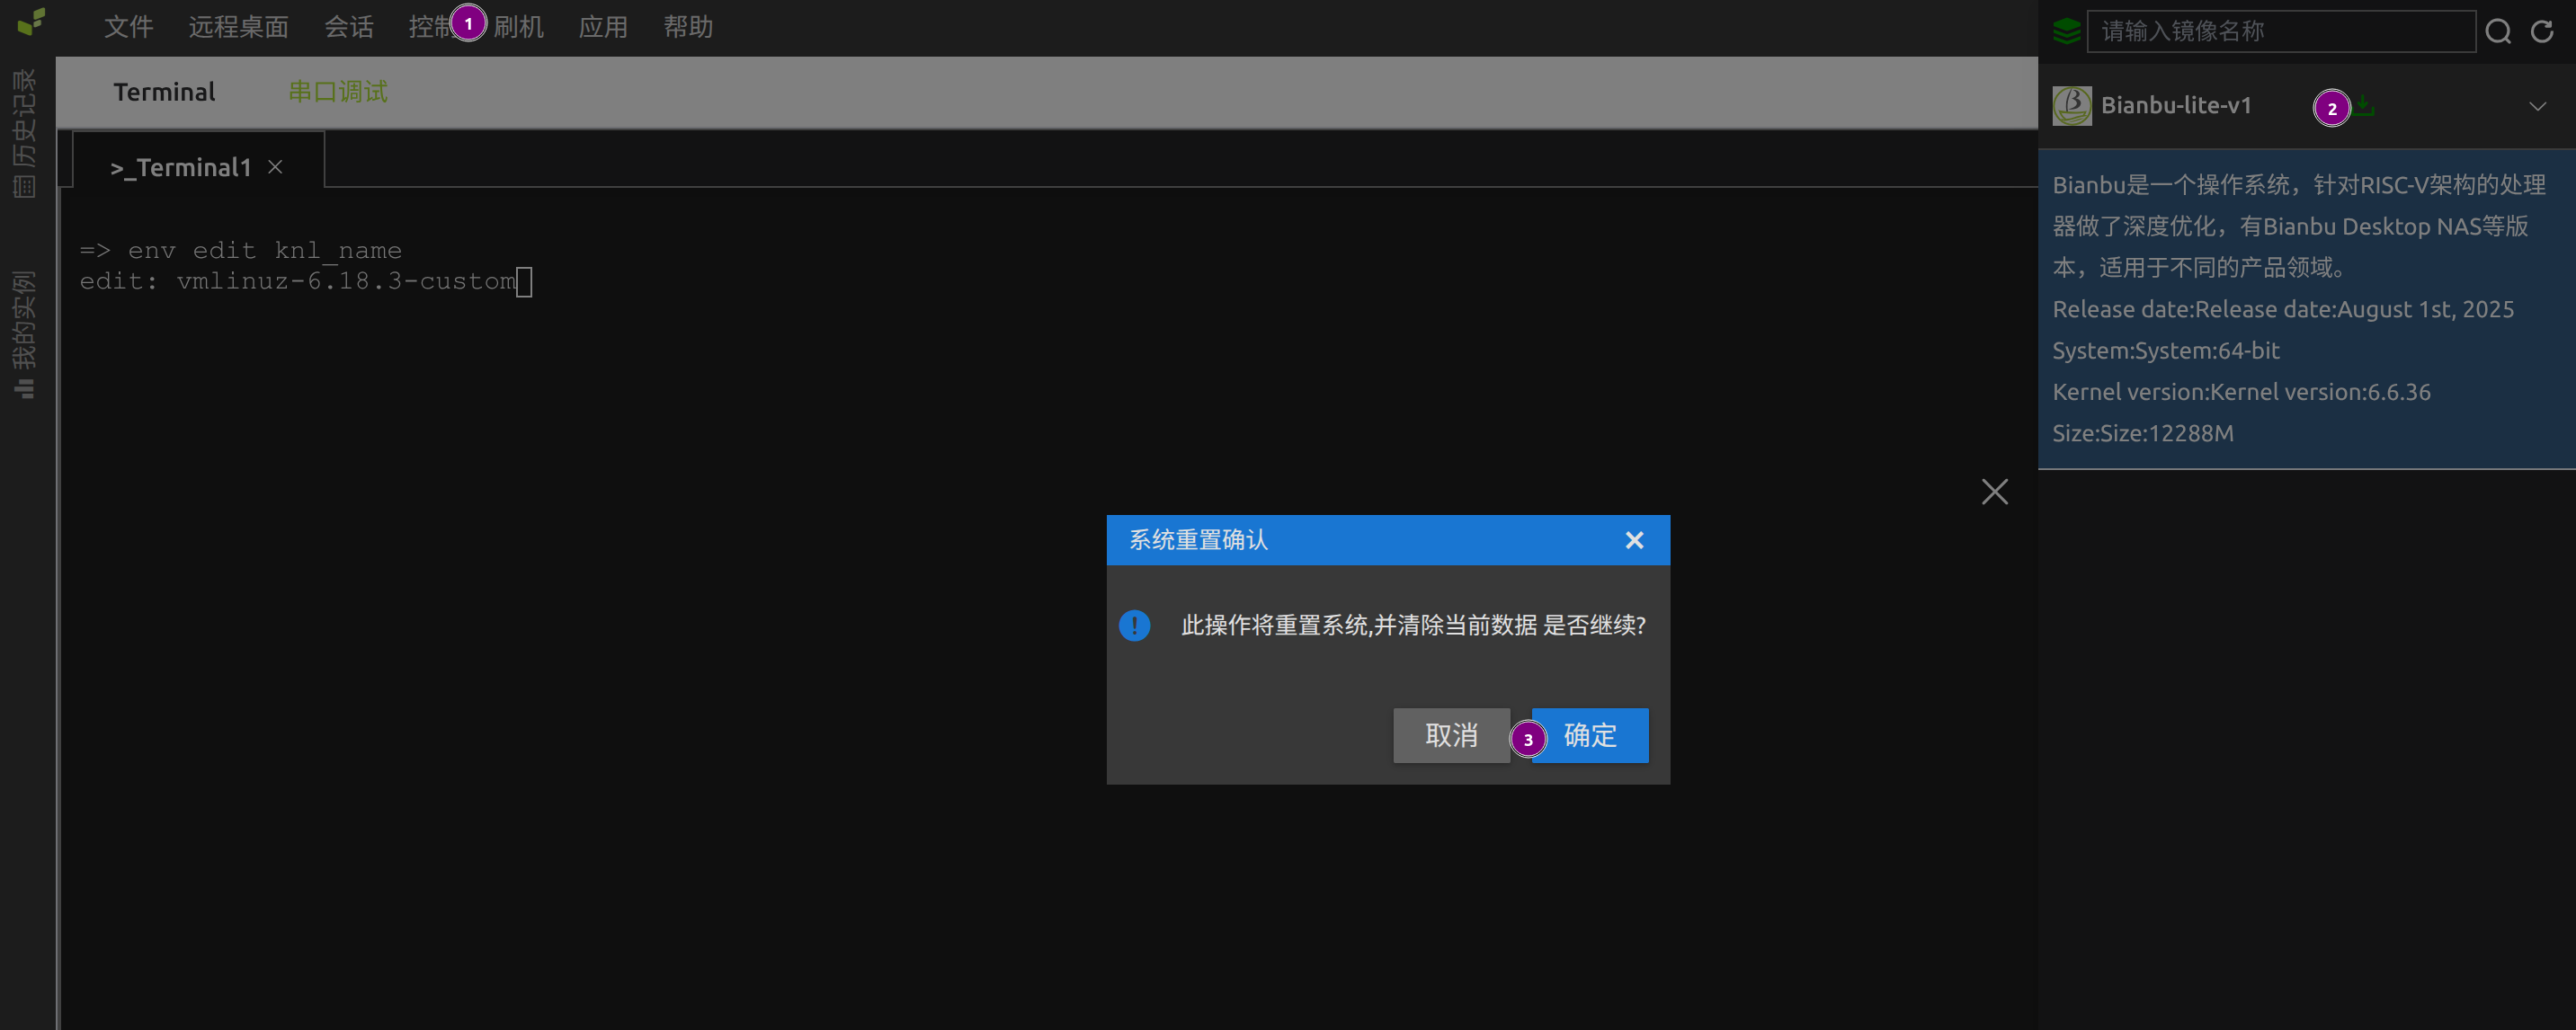This screenshot has width=2576, height=1030.
Task: Click the search magnifier icon for images
Action: [2497, 32]
